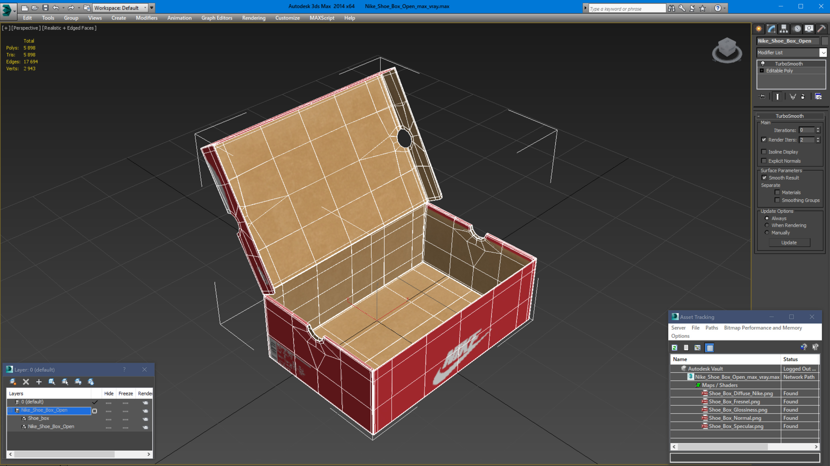The height and width of the screenshot is (466, 830).
Task: Toggle TurboSmooth modifier lightbulb on/off
Action: [763, 64]
